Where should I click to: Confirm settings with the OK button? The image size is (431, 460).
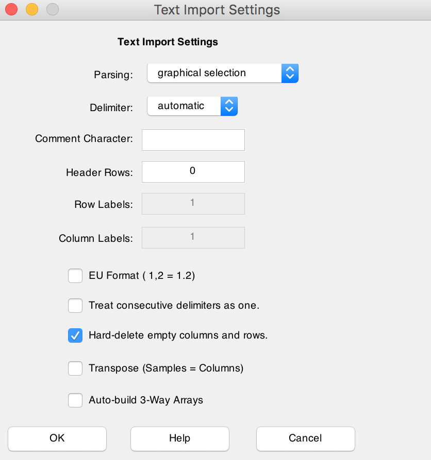click(57, 438)
